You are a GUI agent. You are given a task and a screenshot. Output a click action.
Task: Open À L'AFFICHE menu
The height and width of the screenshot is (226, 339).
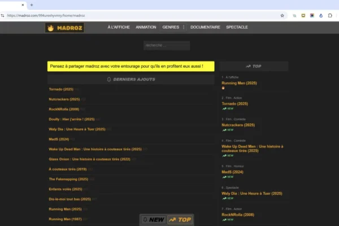pos(119,27)
